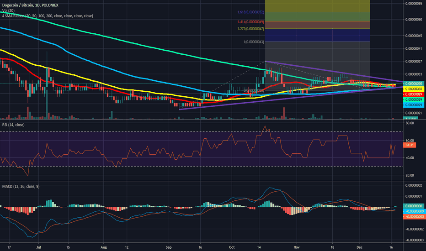This screenshot has height=251, width=426.
Task: Click -0.00000003 on the MACD axis
Action: pyautogui.click(x=414, y=240)
